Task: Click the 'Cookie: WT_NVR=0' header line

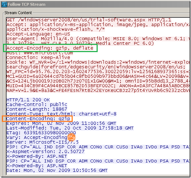Action: (x=98, y=62)
